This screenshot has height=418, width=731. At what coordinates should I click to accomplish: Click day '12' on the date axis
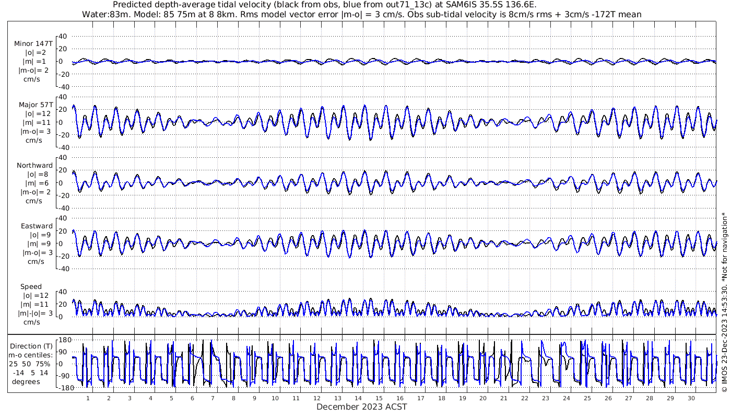pos(317,398)
